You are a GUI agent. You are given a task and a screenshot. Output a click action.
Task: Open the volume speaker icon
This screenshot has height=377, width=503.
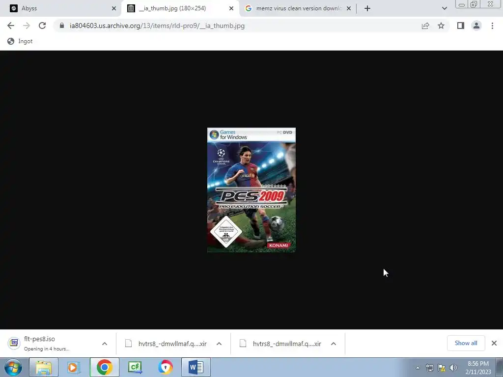[x=453, y=368]
